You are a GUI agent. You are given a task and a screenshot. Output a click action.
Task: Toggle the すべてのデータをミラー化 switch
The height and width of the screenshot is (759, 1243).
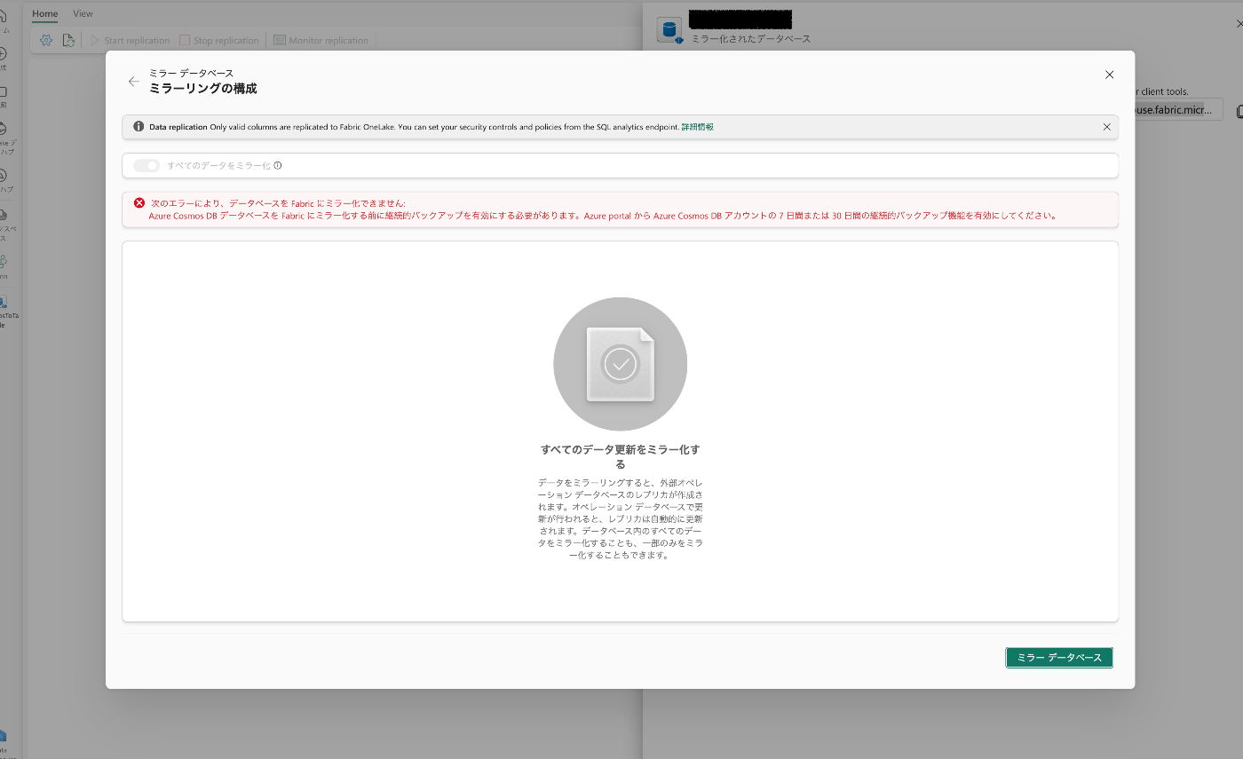(146, 165)
